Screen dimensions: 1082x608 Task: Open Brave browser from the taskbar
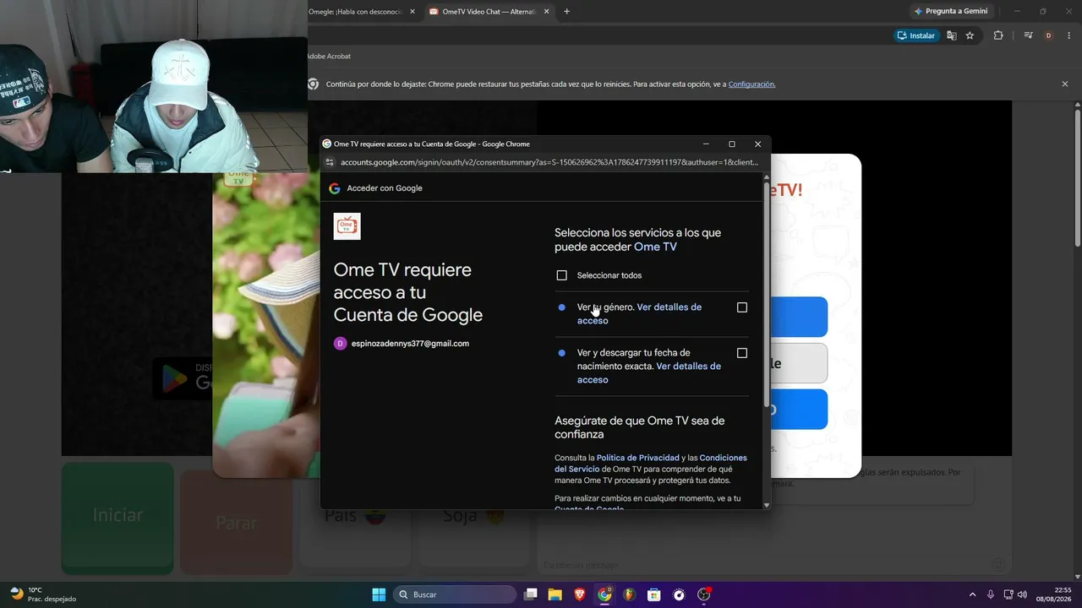(580, 594)
